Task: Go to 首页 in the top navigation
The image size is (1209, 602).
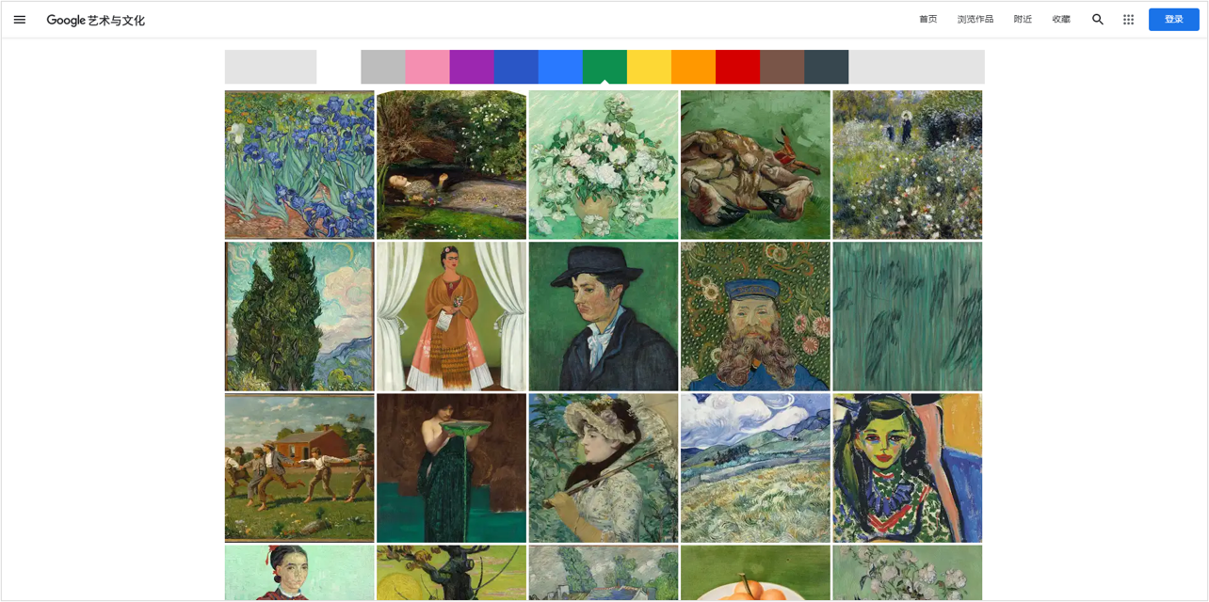Action: 928,19
